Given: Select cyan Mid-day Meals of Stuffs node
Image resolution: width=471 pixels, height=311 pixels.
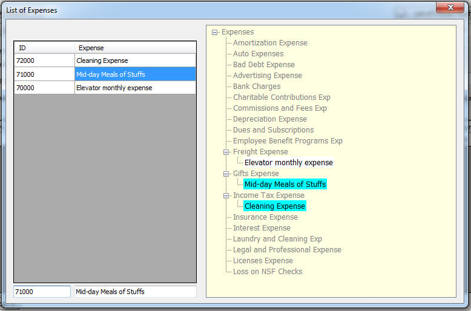Looking at the screenshot, I should 285,185.
